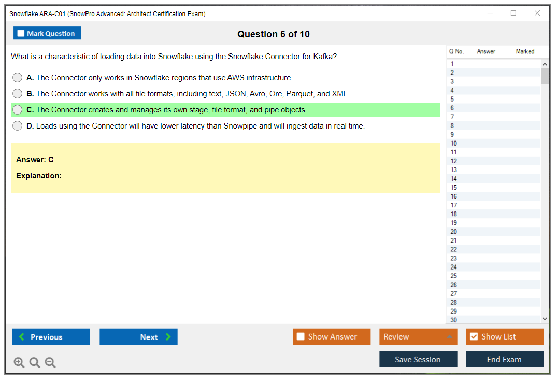The width and height of the screenshot is (557, 381).
Task: Select highlighted option C radio button
Action: coord(18,110)
